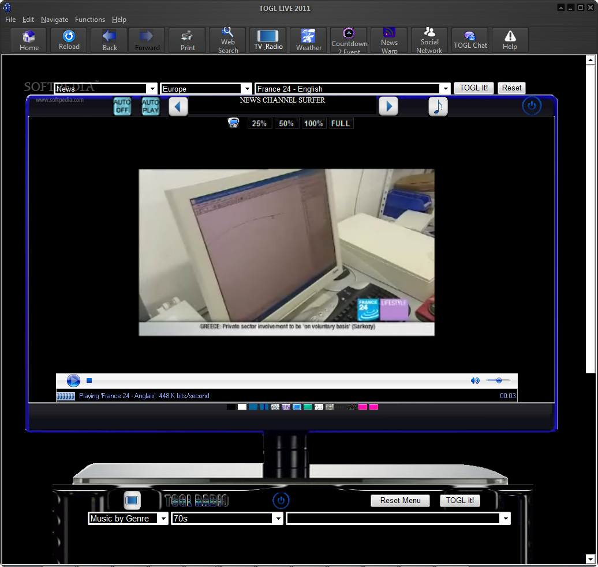598x567 pixels.
Task: Open Countdown 2 Event
Action: (x=349, y=40)
